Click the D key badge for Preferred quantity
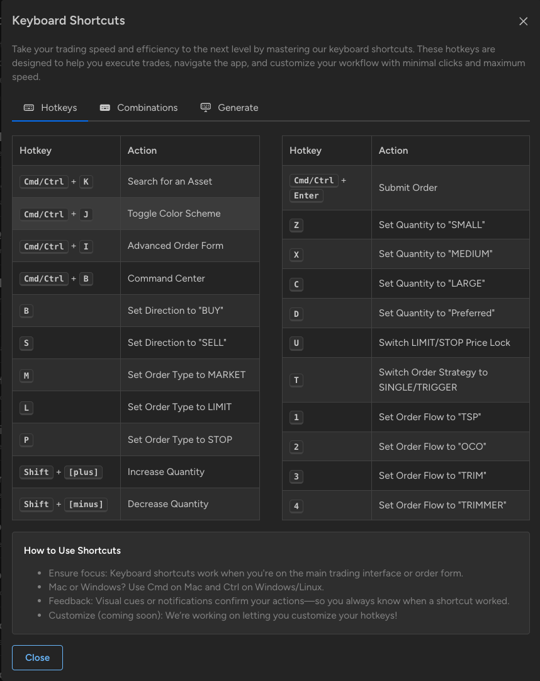Viewport: 540px width, 681px height. click(296, 314)
